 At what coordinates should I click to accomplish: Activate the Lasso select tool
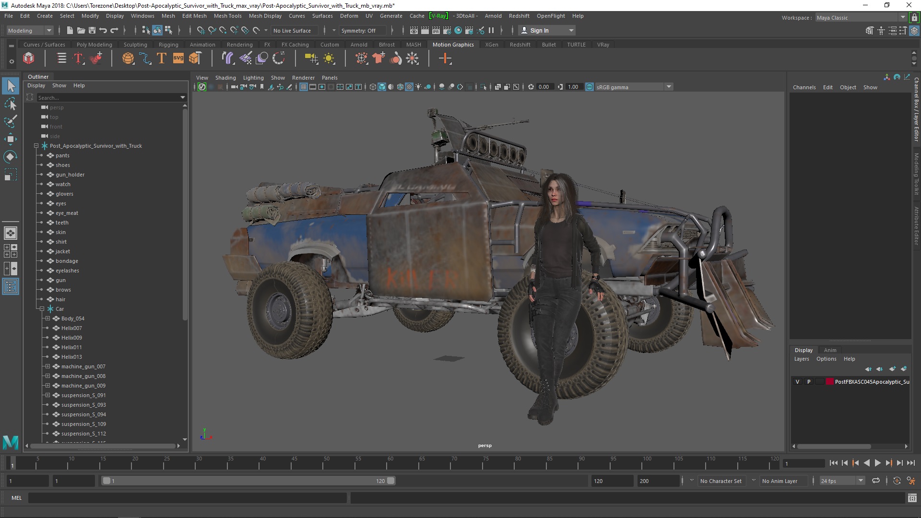pos(11,104)
